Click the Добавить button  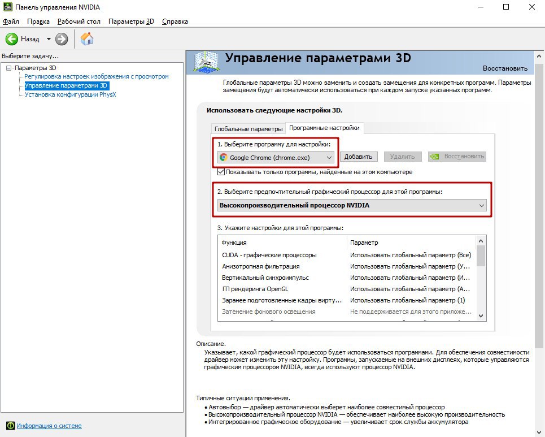point(359,157)
